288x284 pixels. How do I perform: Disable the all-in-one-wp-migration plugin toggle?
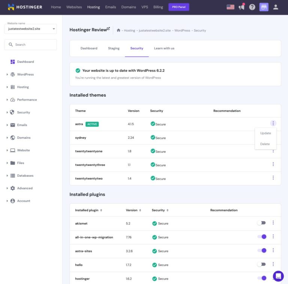pos(262,237)
